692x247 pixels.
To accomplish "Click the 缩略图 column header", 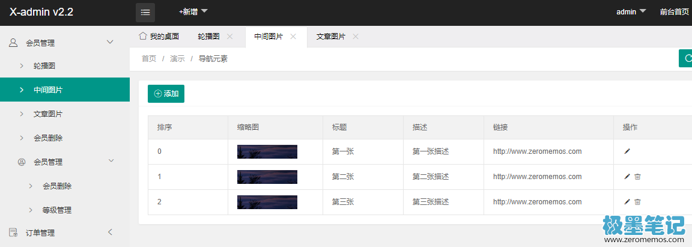I will (247, 127).
